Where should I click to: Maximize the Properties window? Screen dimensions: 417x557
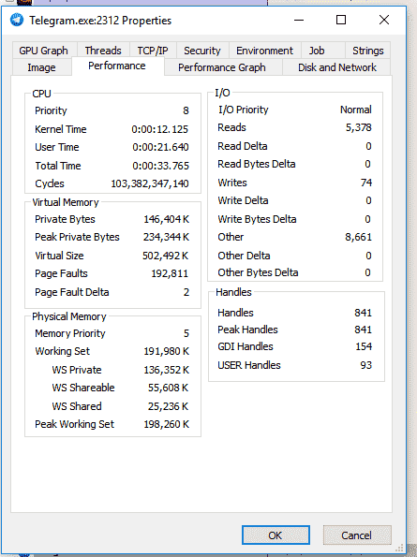click(341, 20)
